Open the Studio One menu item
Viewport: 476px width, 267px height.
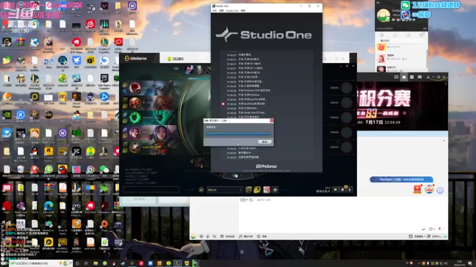[x=232, y=11]
